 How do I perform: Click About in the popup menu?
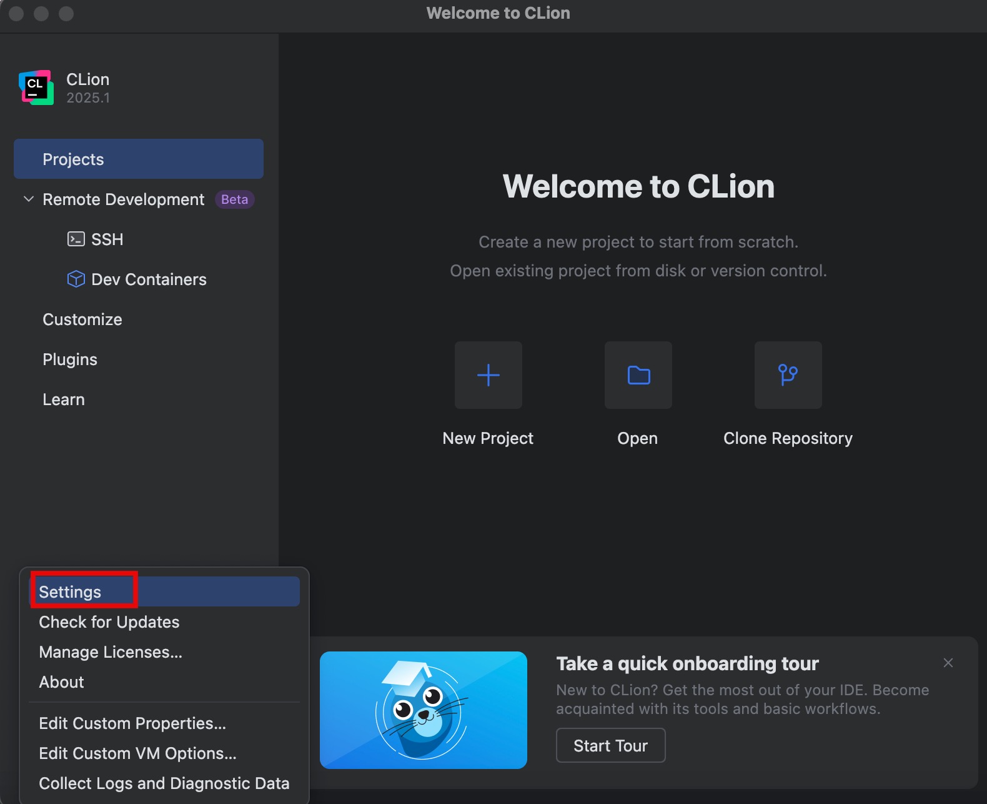[61, 682]
